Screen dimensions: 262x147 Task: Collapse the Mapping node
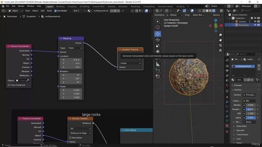coord(61,38)
